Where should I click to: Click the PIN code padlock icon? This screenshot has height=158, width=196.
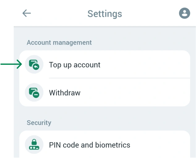34,145
